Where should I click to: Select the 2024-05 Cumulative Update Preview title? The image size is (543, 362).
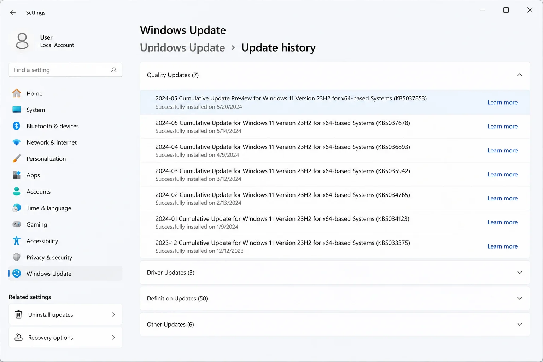coord(291,98)
